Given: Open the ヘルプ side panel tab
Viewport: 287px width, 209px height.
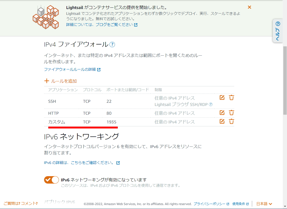Looking at the screenshot, I should click(x=278, y=31).
